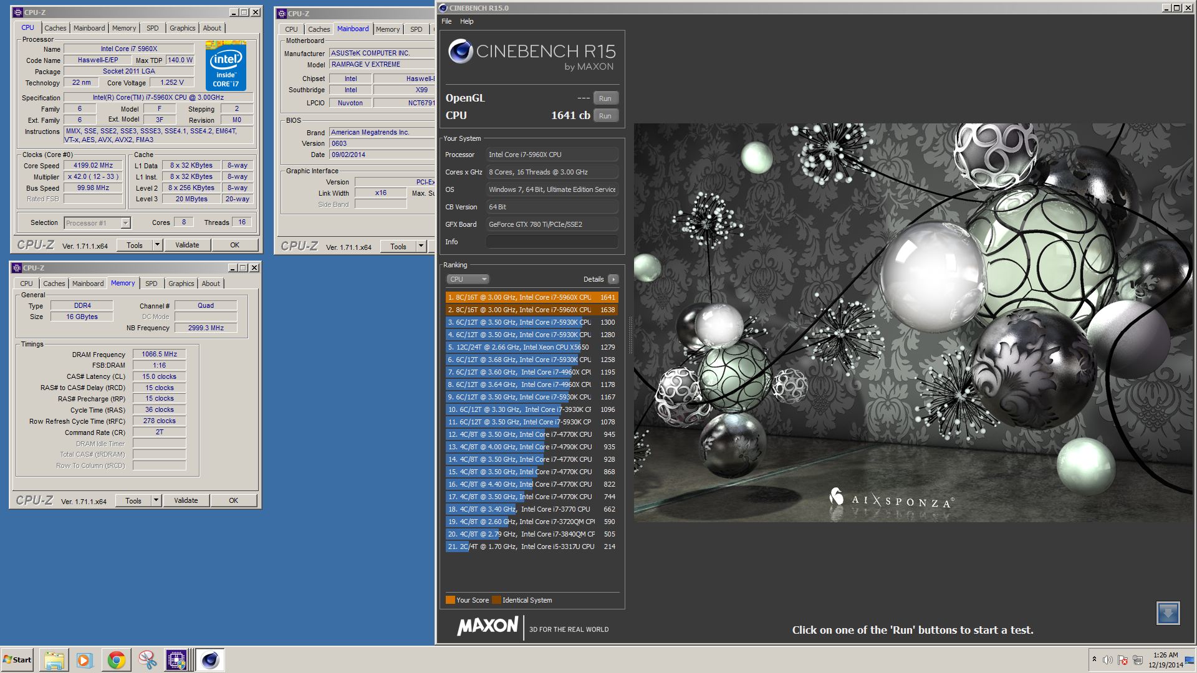Click the CPU-Z Mainboard window title icon
Viewport: 1197px width, 673px height.
pos(282,14)
